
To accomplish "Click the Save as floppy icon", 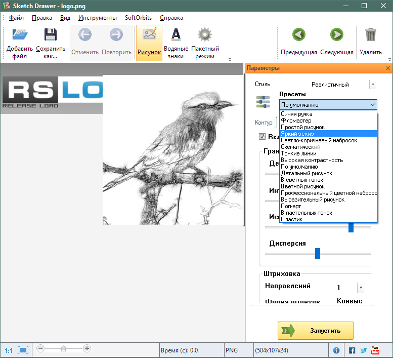I will pyautogui.click(x=50, y=35).
